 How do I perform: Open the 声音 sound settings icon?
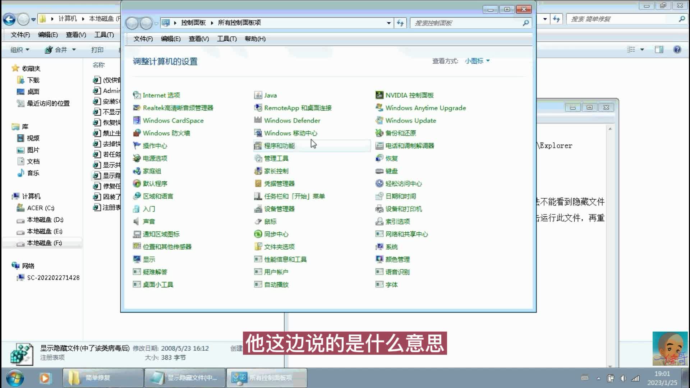click(137, 222)
